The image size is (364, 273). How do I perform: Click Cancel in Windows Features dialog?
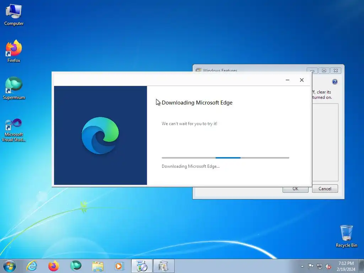tap(325, 189)
